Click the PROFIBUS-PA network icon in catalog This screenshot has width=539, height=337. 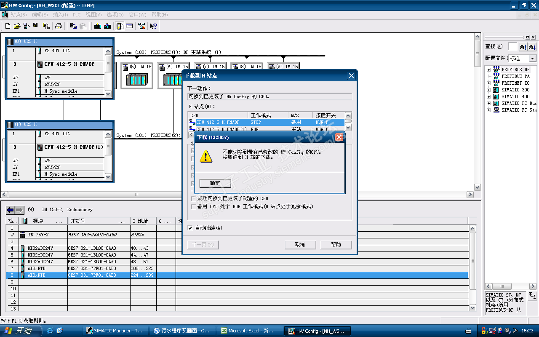(496, 76)
